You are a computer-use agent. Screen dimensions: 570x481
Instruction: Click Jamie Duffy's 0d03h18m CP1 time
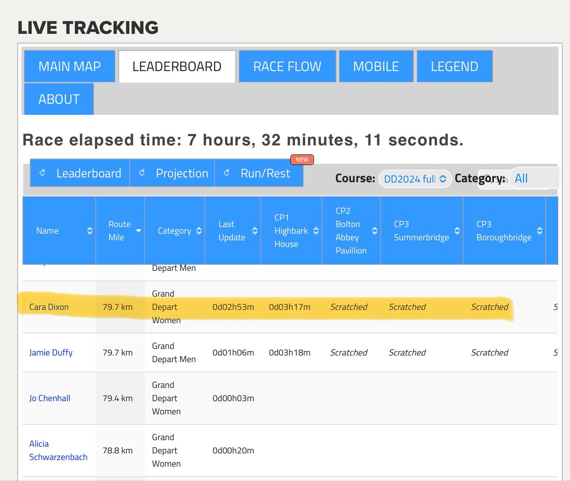[290, 352]
